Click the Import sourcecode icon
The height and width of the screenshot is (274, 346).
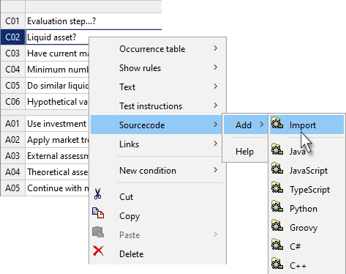pos(277,123)
